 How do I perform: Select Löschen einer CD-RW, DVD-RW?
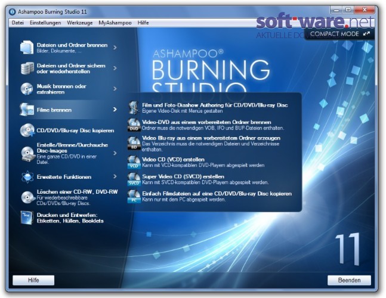click(78, 192)
